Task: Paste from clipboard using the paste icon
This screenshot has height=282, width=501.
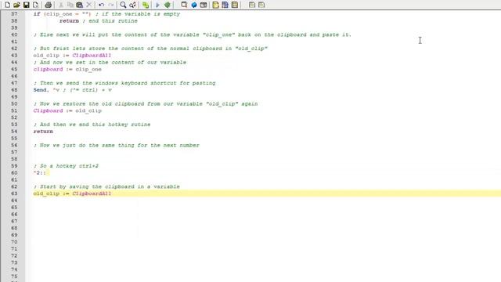Action: 80,5
